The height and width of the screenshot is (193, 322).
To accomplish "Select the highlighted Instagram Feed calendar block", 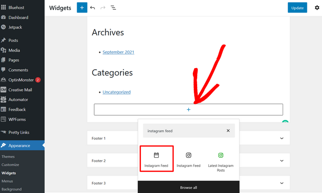I will click(x=156, y=159).
